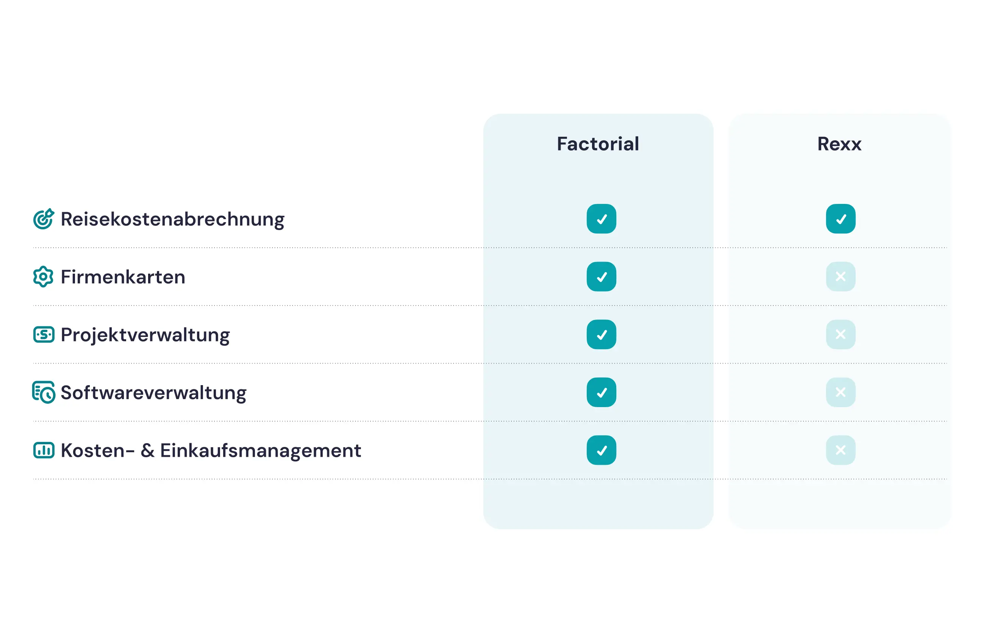Click the money icon beside Projektverwaltung
The image size is (1006, 641).
coord(44,334)
